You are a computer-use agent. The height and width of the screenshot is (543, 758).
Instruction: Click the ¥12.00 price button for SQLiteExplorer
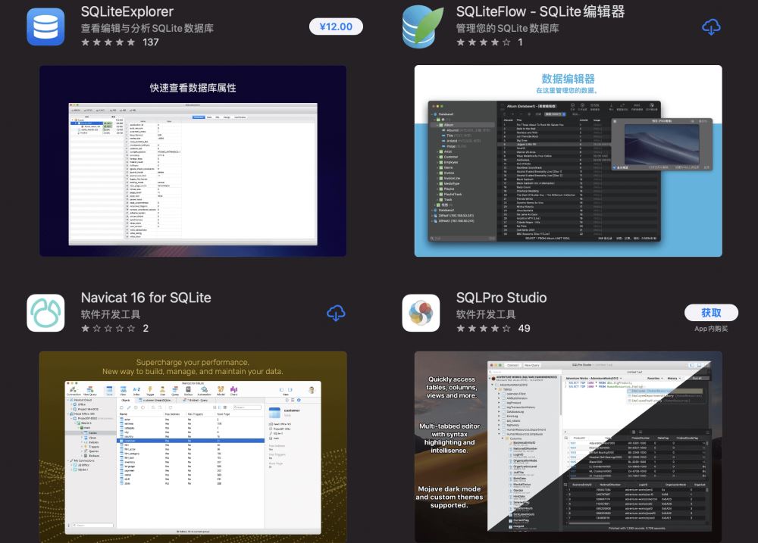coord(336,26)
